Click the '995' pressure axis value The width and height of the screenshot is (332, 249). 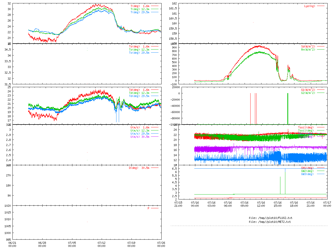coord(9,240)
